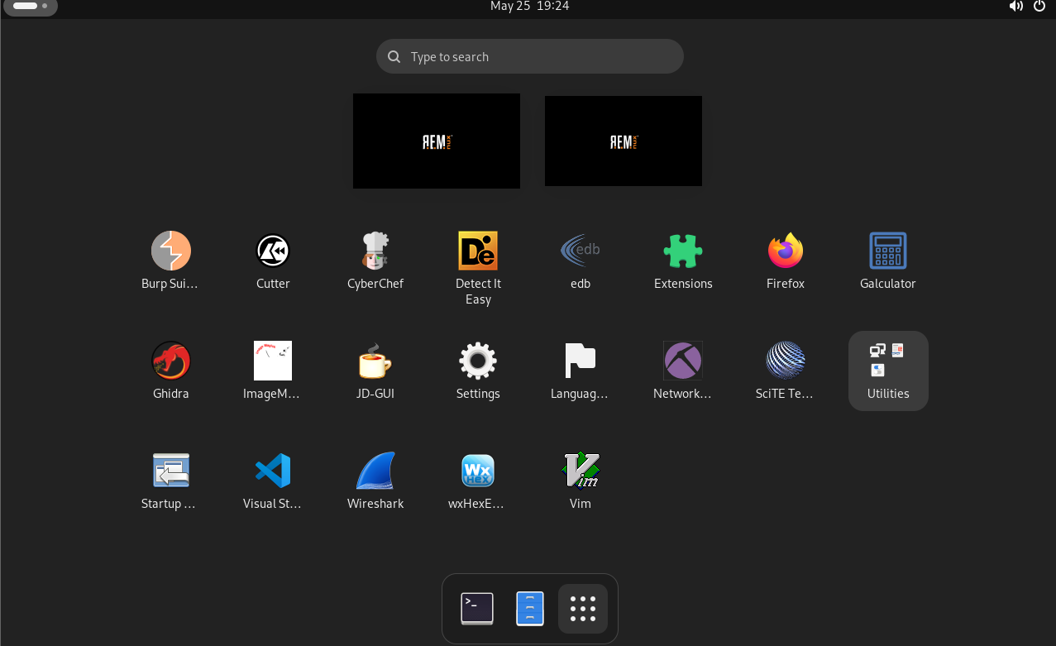Expand the Utilities app folder
This screenshot has width=1056, height=646.
(x=888, y=371)
